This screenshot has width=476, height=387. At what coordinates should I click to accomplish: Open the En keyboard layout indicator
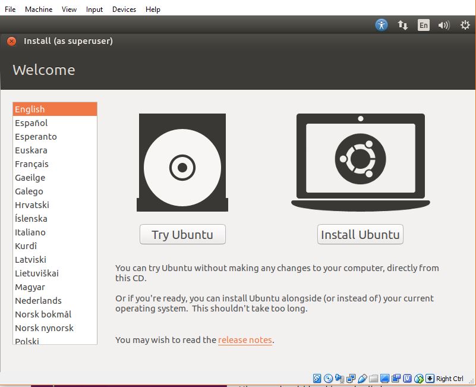424,25
